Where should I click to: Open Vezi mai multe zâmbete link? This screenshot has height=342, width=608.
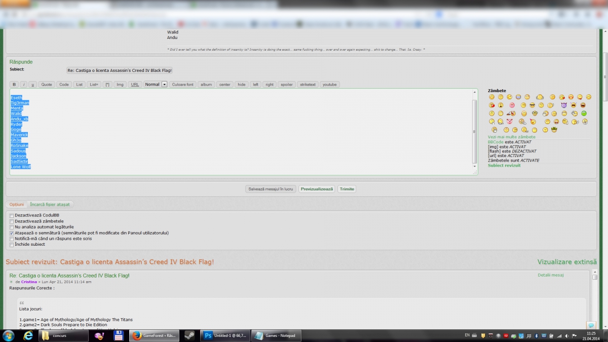[511, 137]
